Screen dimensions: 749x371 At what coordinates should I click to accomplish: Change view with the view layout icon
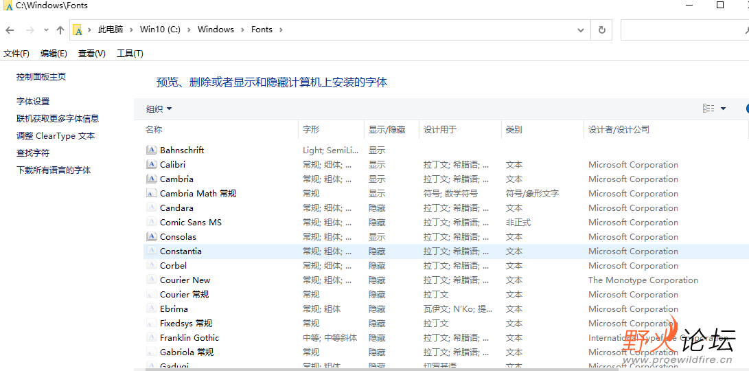708,109
